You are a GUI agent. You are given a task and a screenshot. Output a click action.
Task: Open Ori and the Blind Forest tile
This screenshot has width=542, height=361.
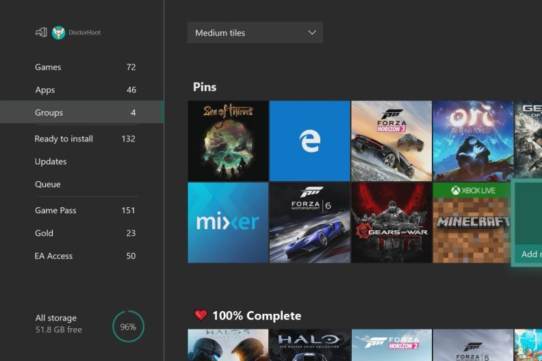pyautogui.click(x=473, y=141)
